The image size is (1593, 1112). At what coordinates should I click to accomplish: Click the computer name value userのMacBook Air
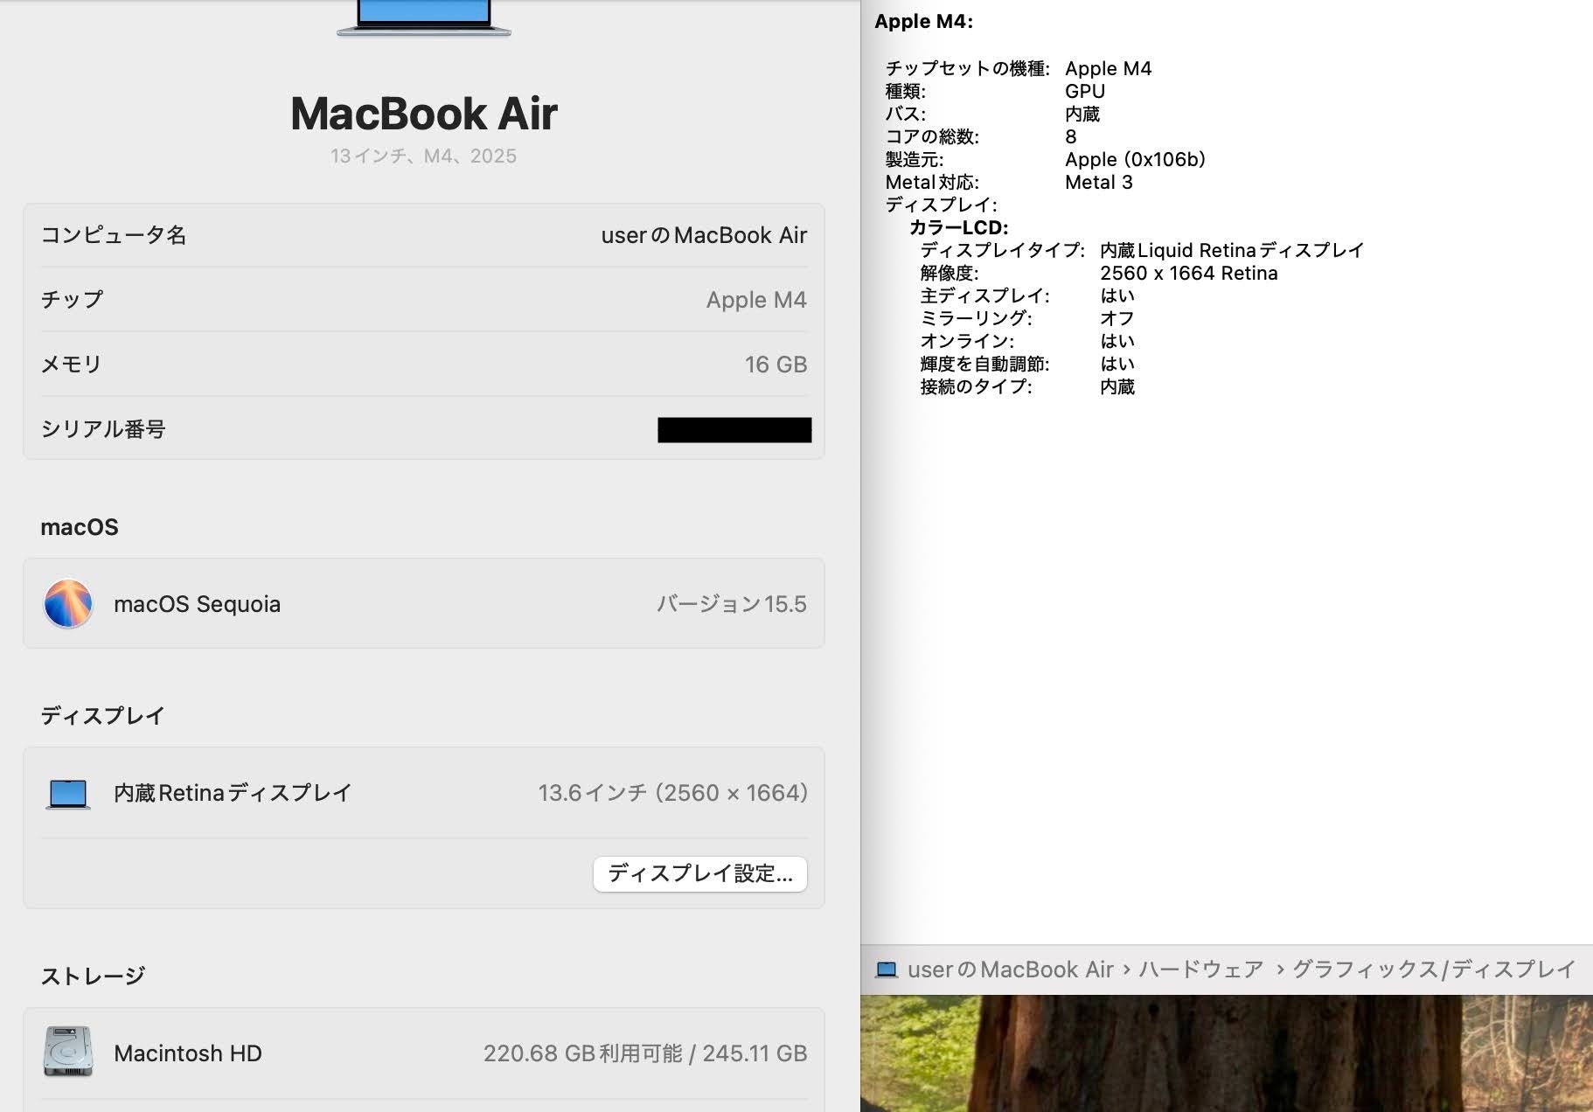point(704,235)
